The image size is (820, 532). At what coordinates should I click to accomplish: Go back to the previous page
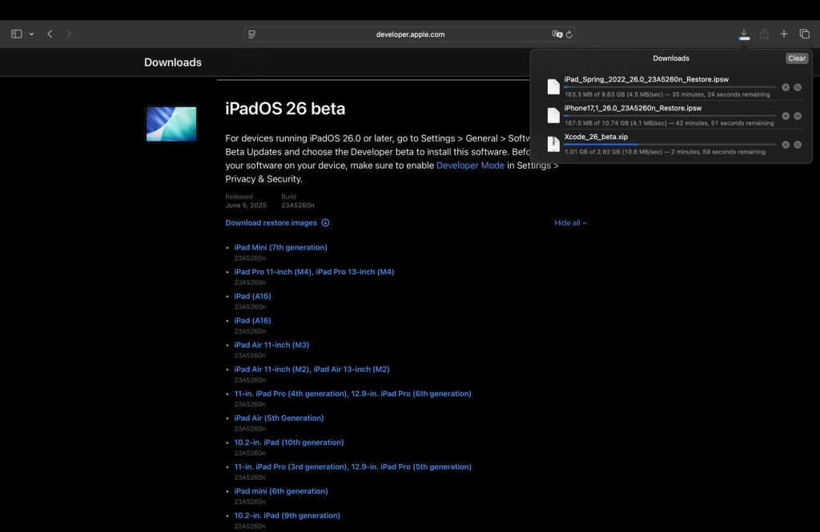(x=50, y=34)
